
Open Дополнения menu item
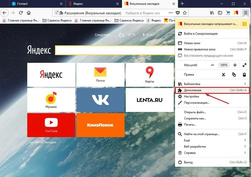[x=212, y=90]
